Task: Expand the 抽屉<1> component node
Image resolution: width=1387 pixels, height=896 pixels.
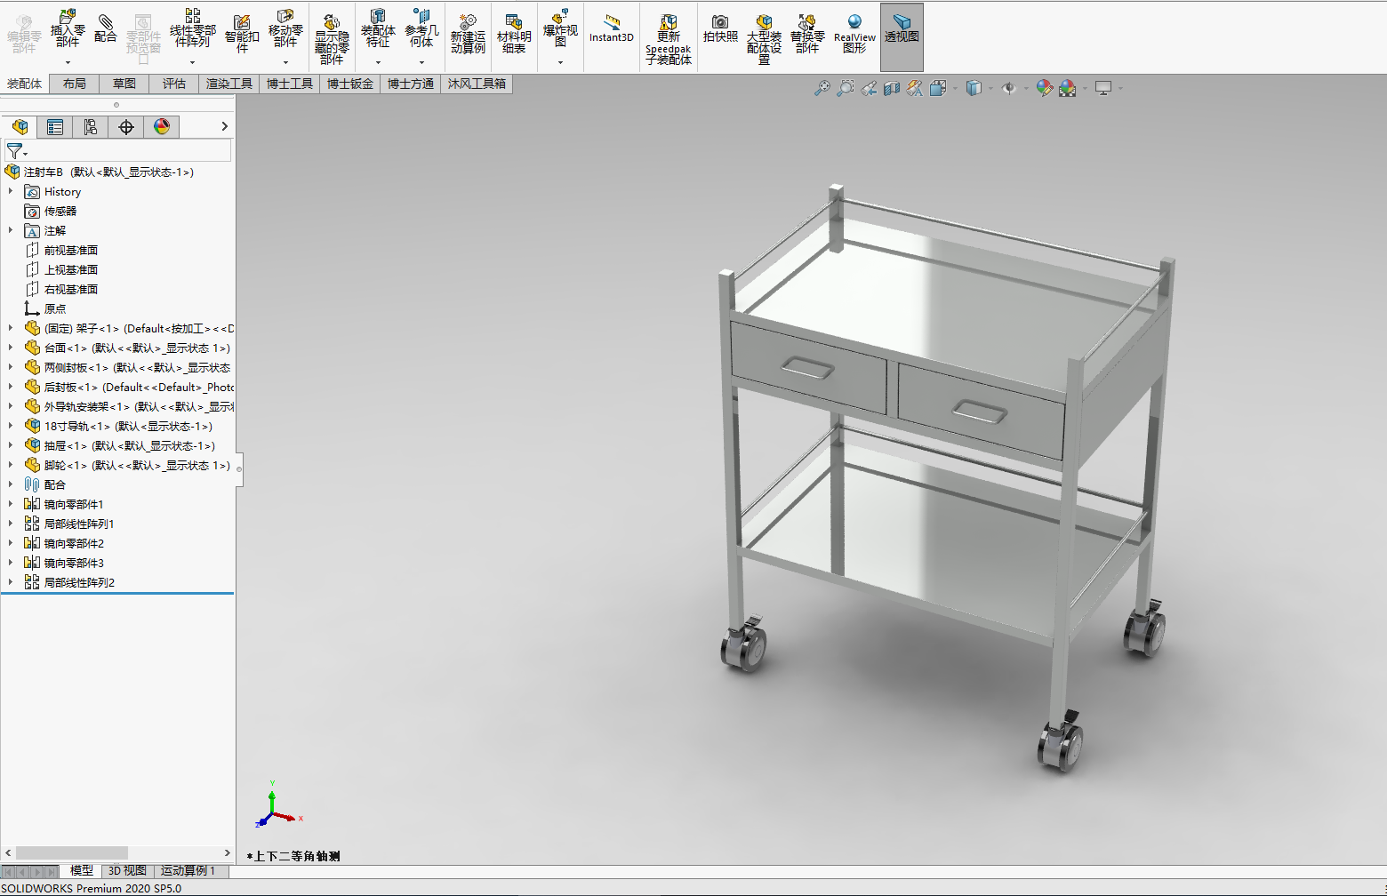Action: click(x=11, y=445)
